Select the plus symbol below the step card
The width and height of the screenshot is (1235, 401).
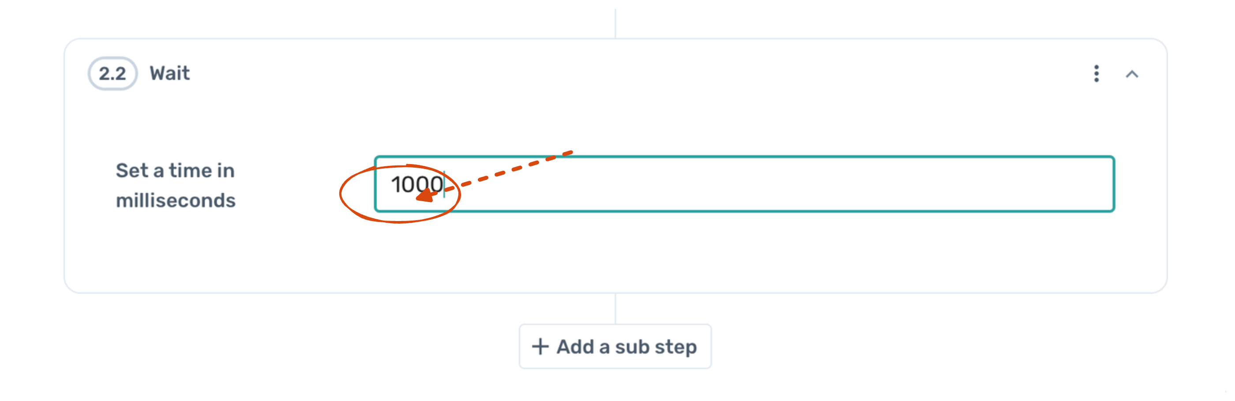point(541,346)
